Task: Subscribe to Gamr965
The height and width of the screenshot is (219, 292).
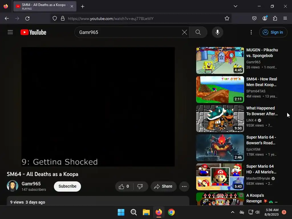Action: tap(67, 186)
